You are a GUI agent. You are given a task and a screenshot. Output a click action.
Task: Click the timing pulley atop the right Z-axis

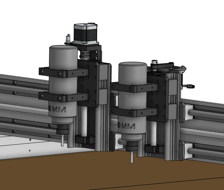tap(154, 65)
